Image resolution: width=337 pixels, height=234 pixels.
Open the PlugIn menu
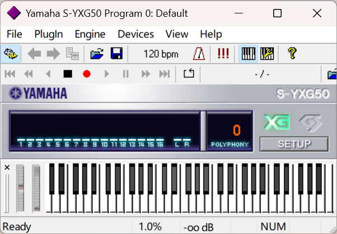click(49, 34)
